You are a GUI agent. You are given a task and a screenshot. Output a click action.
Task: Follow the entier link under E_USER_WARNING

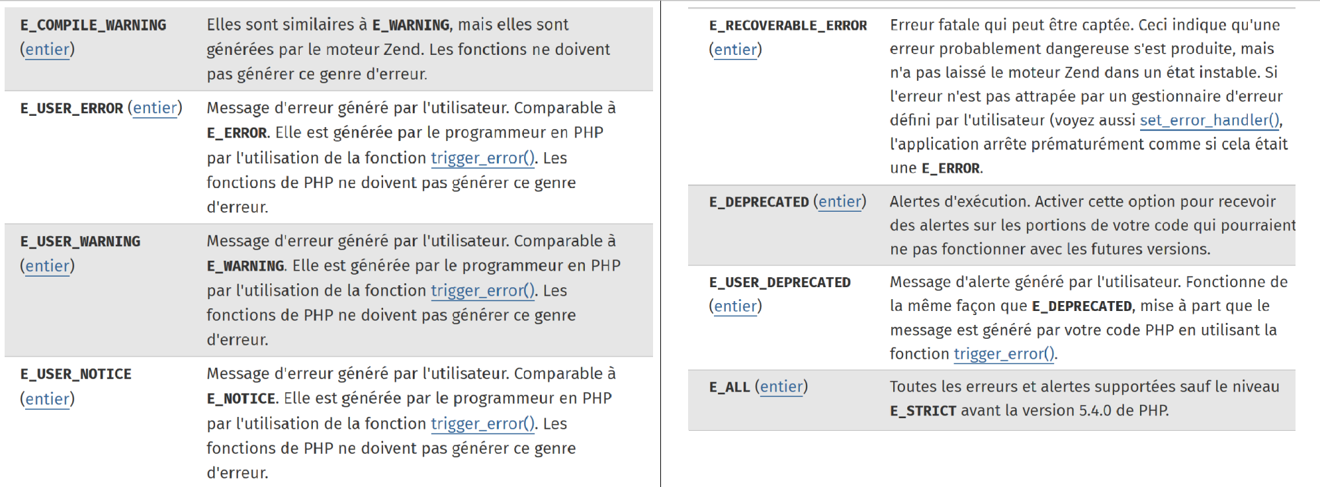point(47,266)
